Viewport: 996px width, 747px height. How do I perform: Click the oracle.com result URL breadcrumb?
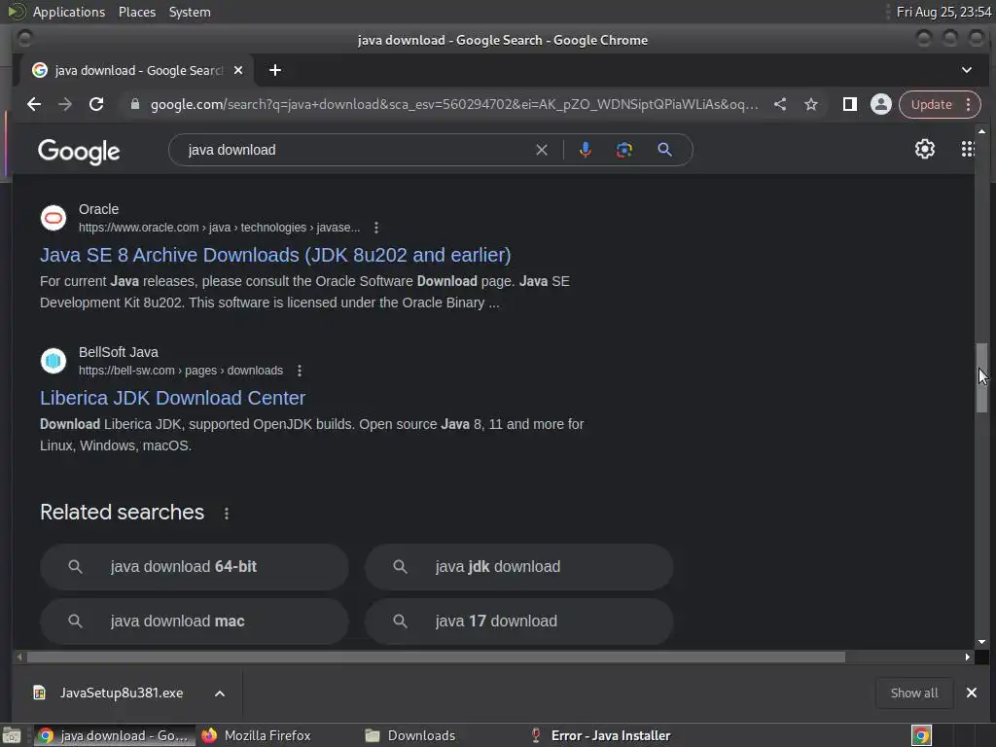coord(219,228)
